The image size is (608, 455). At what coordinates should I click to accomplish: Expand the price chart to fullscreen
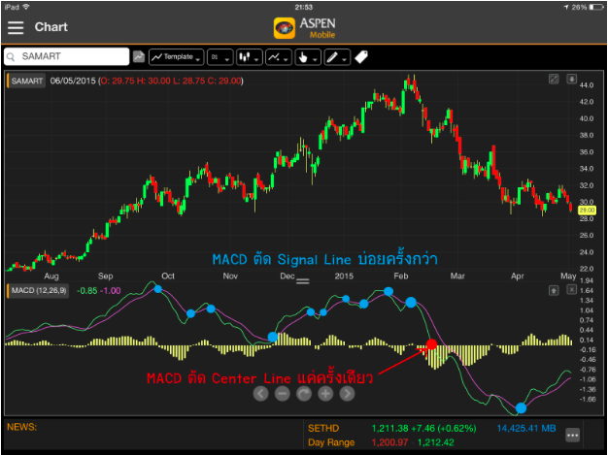554,80
